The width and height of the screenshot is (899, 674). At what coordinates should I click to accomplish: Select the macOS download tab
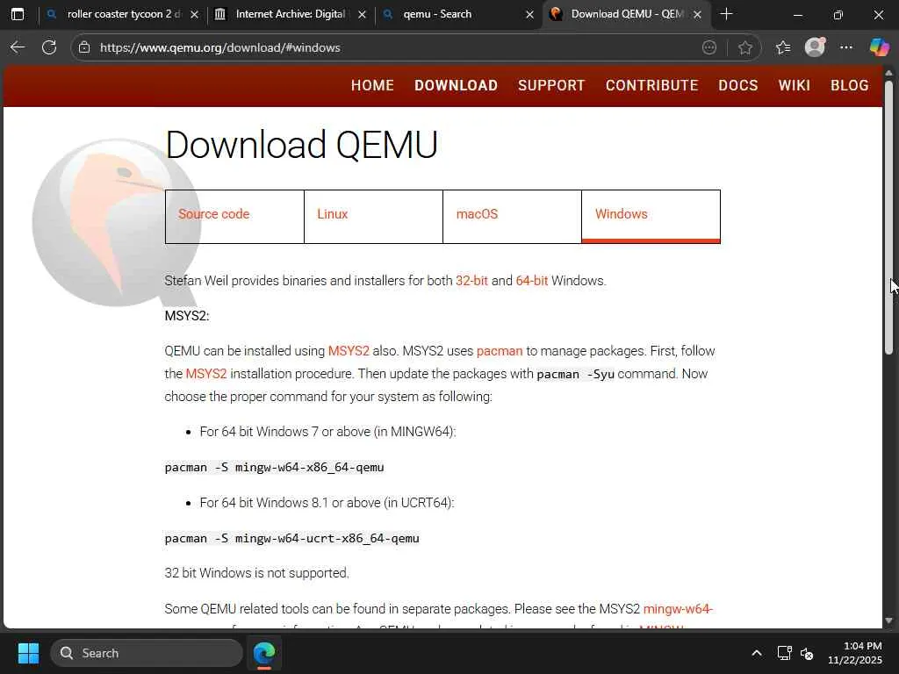coord(512,216)
